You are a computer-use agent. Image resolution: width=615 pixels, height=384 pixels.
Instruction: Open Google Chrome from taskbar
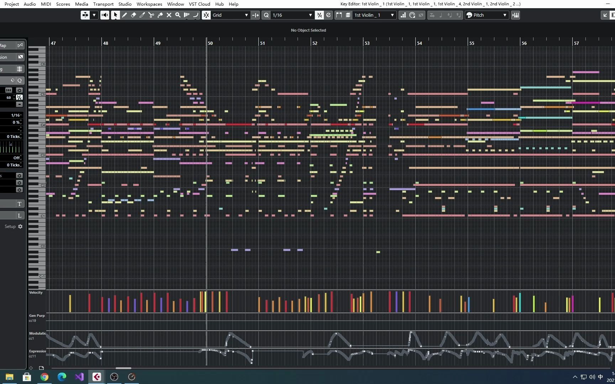click(44, 377)
